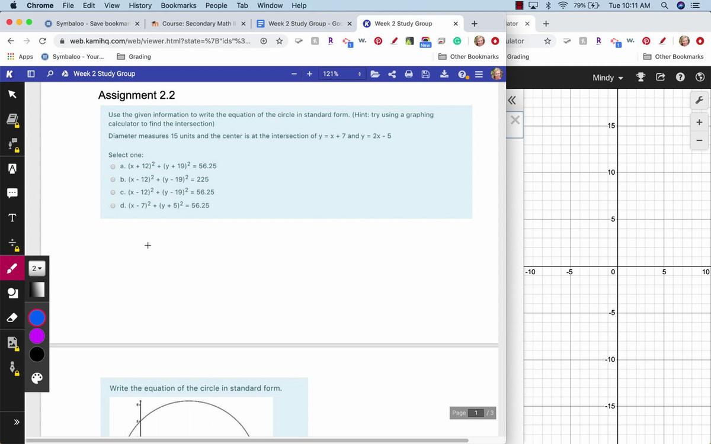Image resolution: width=711 pixels, height=444 pixels.
Task: Select answer c. (x - 12)² + (y - 19)² = 56.25
Action: pos(113,192)
